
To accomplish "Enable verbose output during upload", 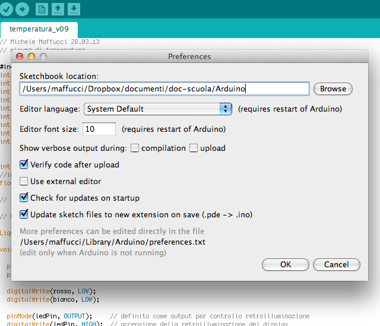I will point(194,148).
